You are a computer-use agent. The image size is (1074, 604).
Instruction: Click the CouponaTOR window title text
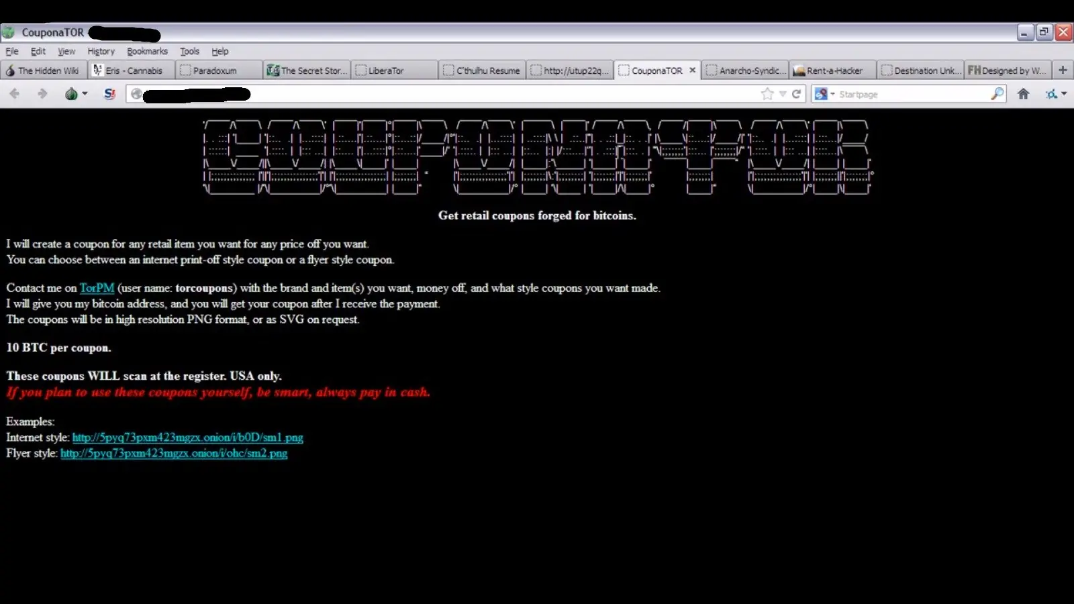tap(53, 32)
